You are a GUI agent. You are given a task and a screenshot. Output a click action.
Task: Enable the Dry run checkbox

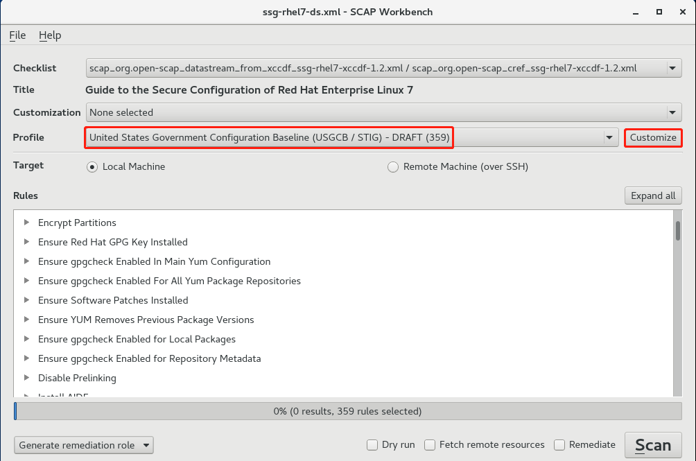372,445
